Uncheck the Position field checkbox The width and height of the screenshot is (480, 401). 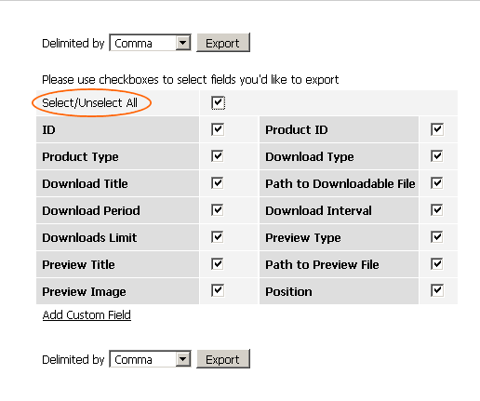(437, 290)
